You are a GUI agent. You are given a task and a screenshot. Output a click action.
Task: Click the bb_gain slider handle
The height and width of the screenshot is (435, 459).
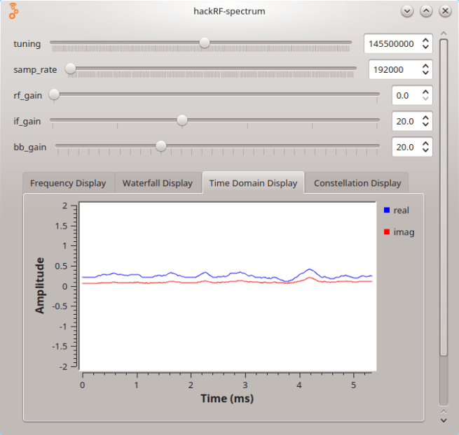161,146
